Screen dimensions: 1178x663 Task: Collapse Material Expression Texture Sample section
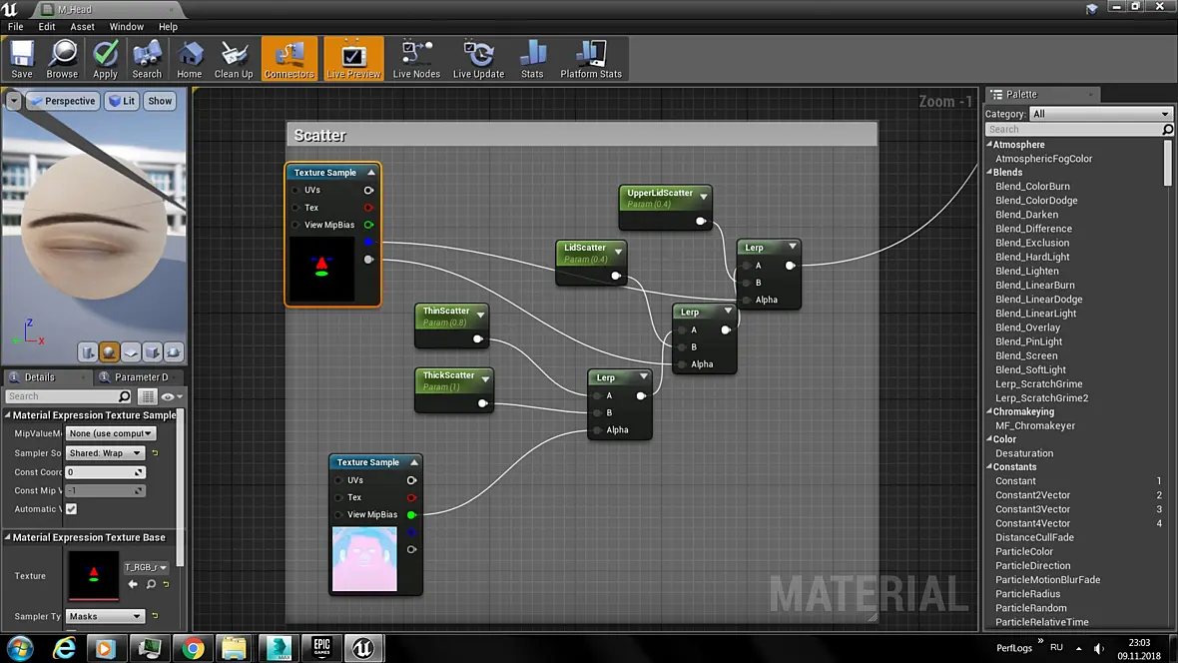click(x=8, y=415)
